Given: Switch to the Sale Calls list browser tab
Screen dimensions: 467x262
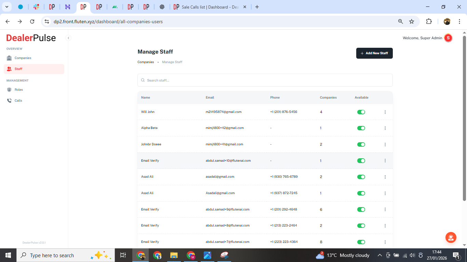Looking at the screenshot, I should tap(209, 7).
